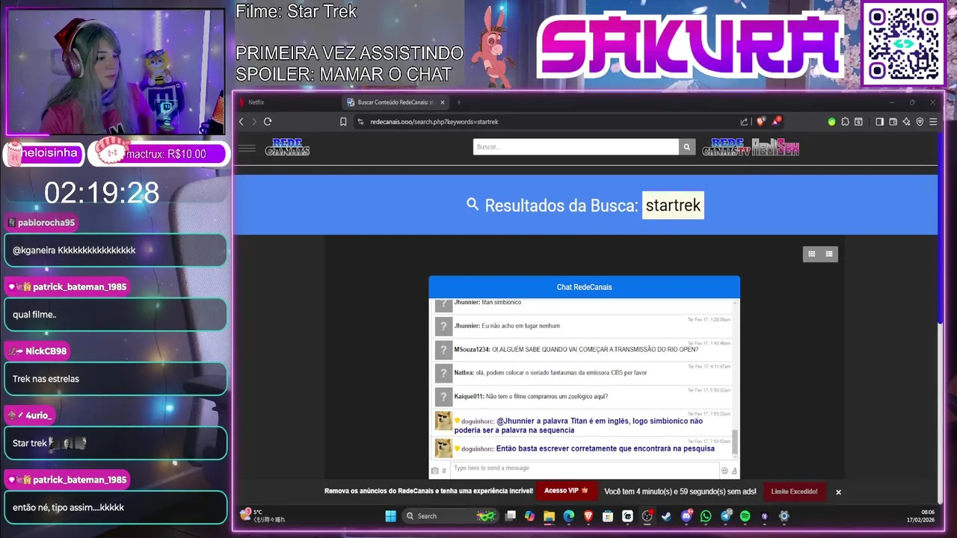The image size is (957, 538).
Task: Open the browser hamburger main menu
Action: tap(933, 122)
